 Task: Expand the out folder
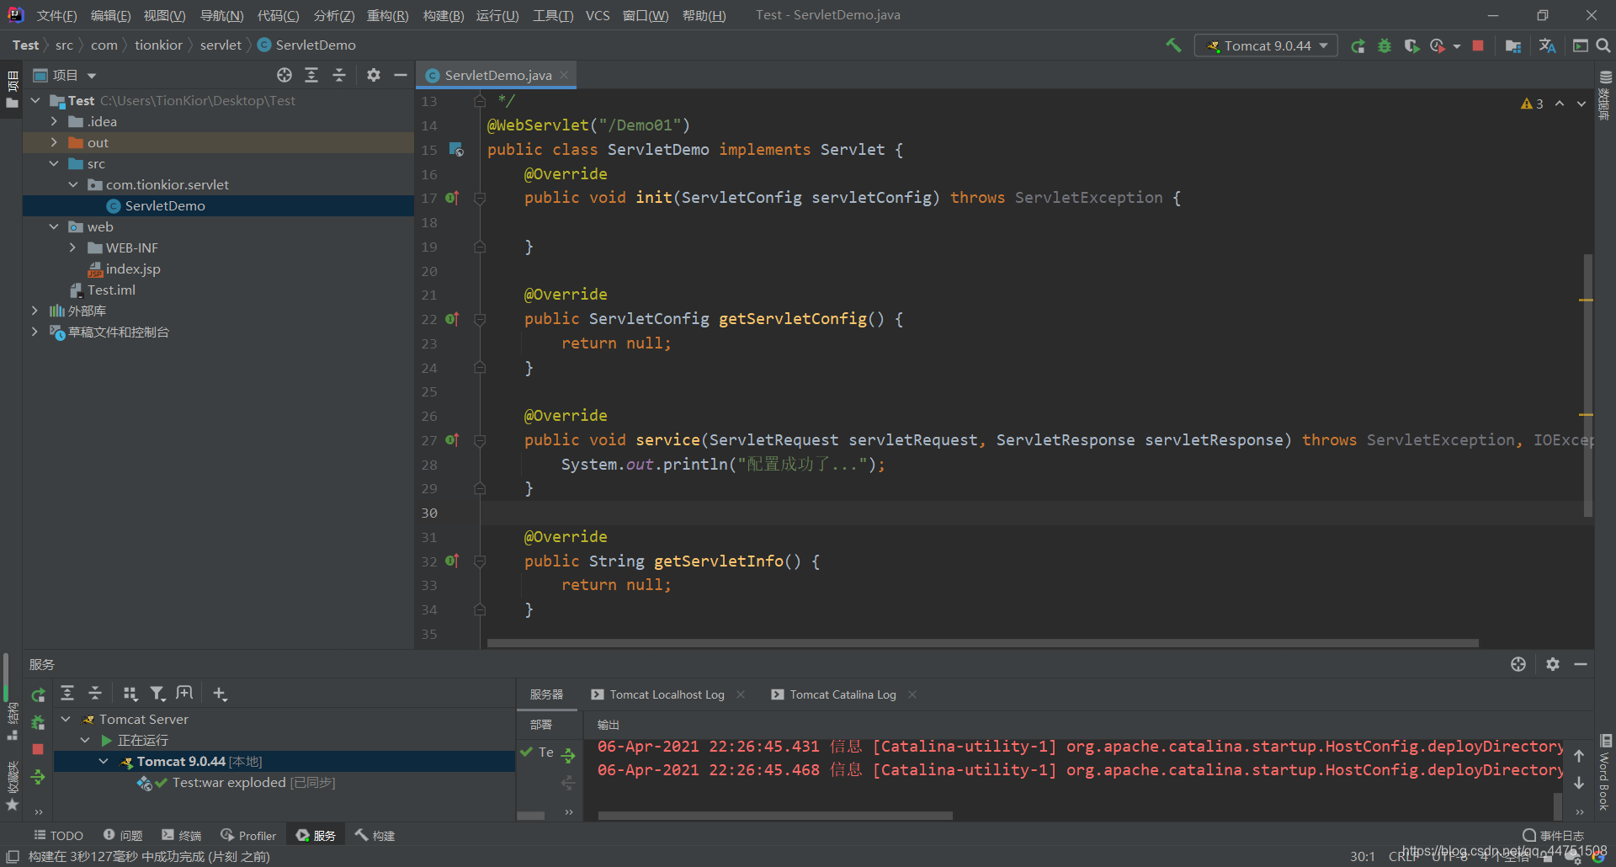coord(54,142)
